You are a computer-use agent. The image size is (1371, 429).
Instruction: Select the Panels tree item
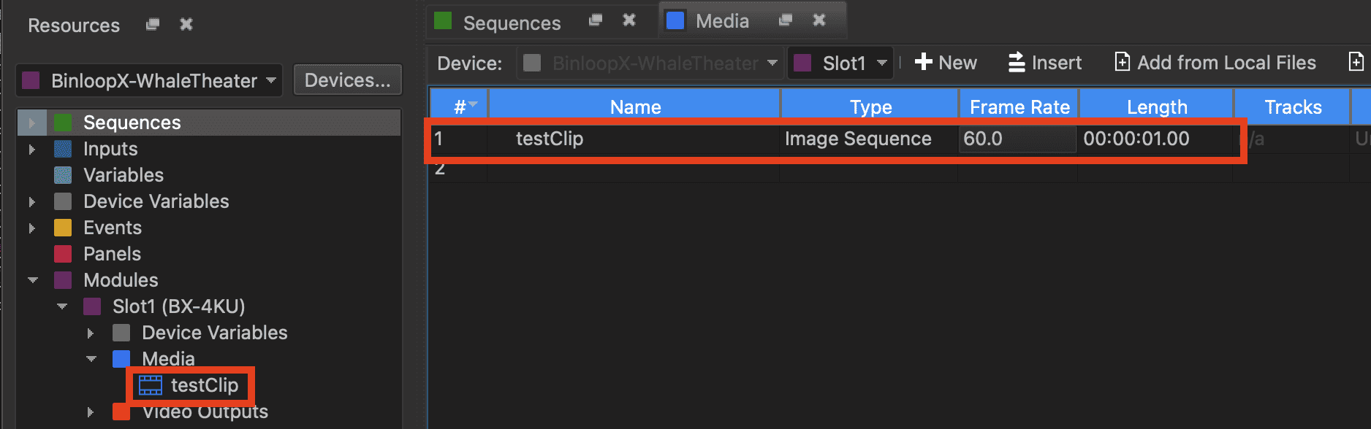click(112, 254)
